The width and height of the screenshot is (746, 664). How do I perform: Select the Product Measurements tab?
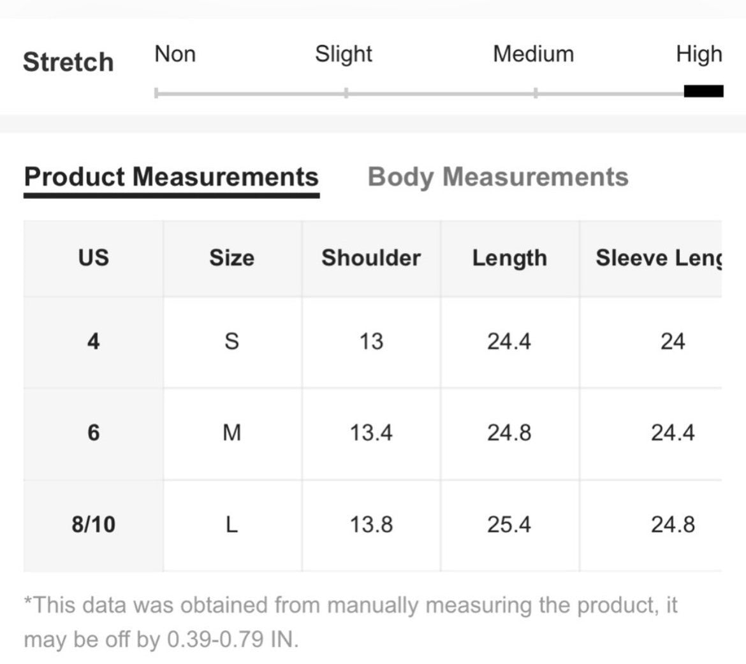(172, 177)
